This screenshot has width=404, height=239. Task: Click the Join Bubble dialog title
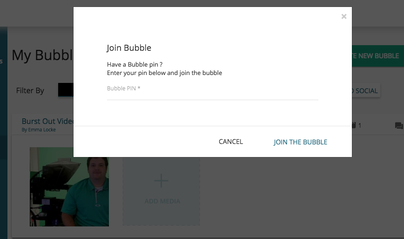(x=129, y=48)
